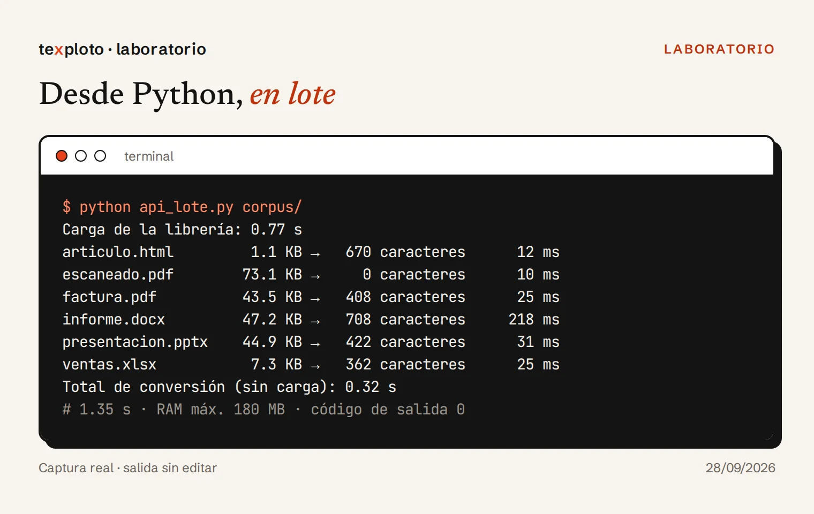Click the texploto · laboratorio logo text
814x514 pixels.
122,49
